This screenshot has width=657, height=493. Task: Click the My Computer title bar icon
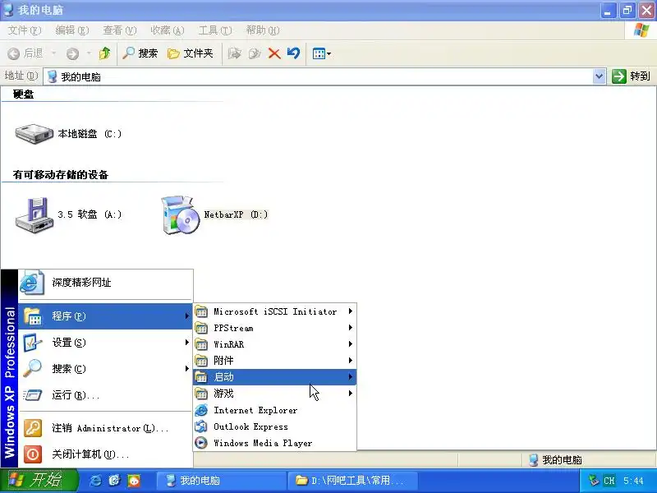click(8, 10)
